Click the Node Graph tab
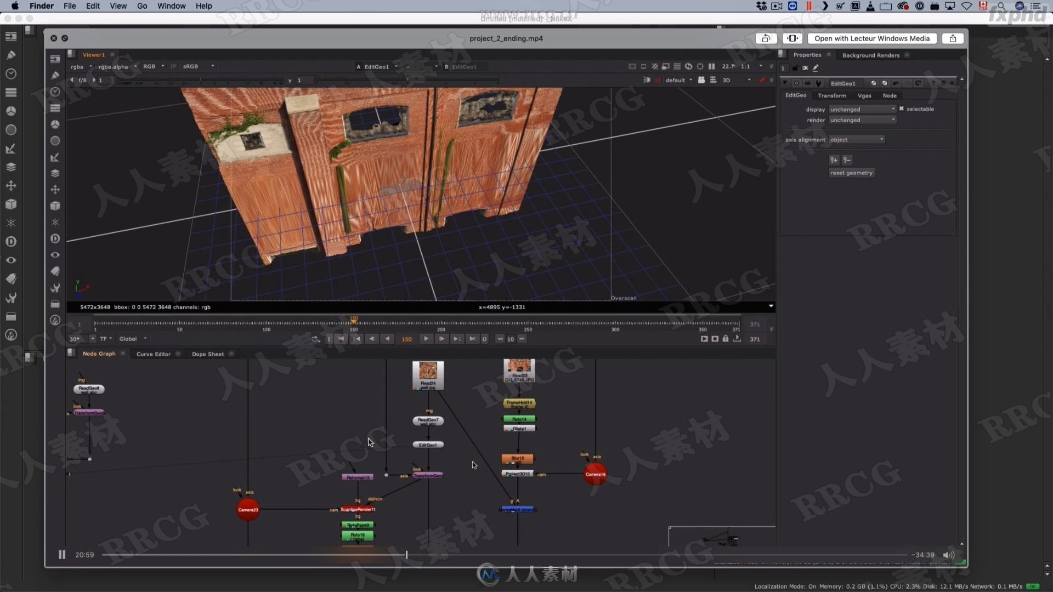The width and height of the screenshot is (1053, 592). tap(98, 354)
